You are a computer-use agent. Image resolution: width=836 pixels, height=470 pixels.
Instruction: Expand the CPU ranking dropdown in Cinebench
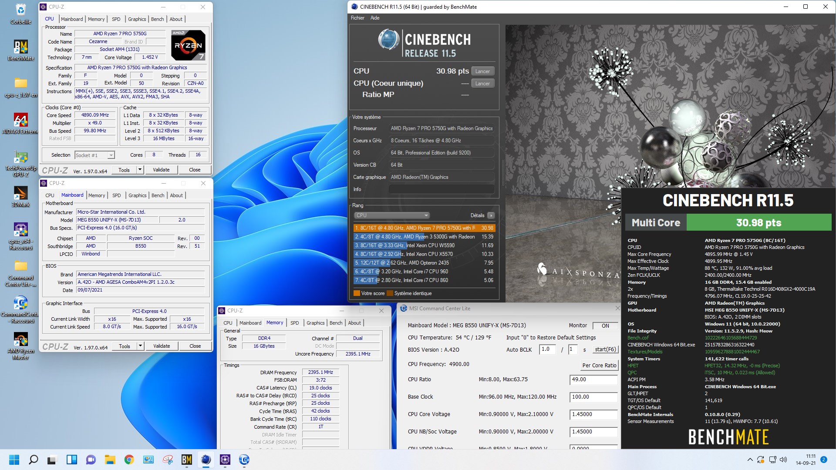pos(392,215)
